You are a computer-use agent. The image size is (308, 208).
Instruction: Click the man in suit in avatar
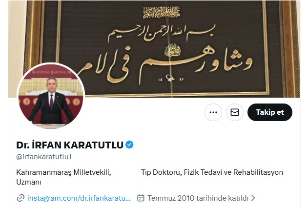click(51, 102)
